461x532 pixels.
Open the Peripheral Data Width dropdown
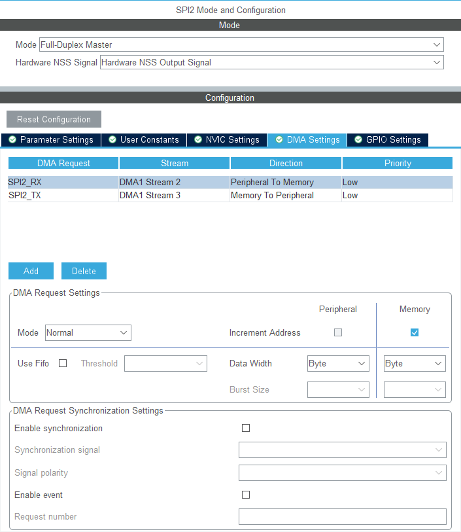point(338,363)
